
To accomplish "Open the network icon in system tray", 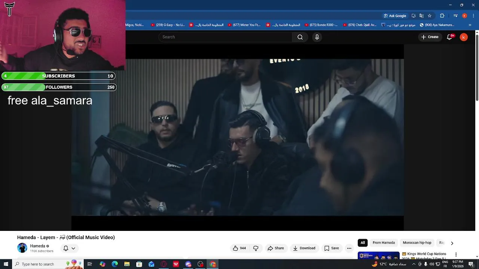I will 438,264.
